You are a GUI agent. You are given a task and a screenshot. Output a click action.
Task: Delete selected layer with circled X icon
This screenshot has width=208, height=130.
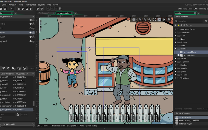pos(24,68)
